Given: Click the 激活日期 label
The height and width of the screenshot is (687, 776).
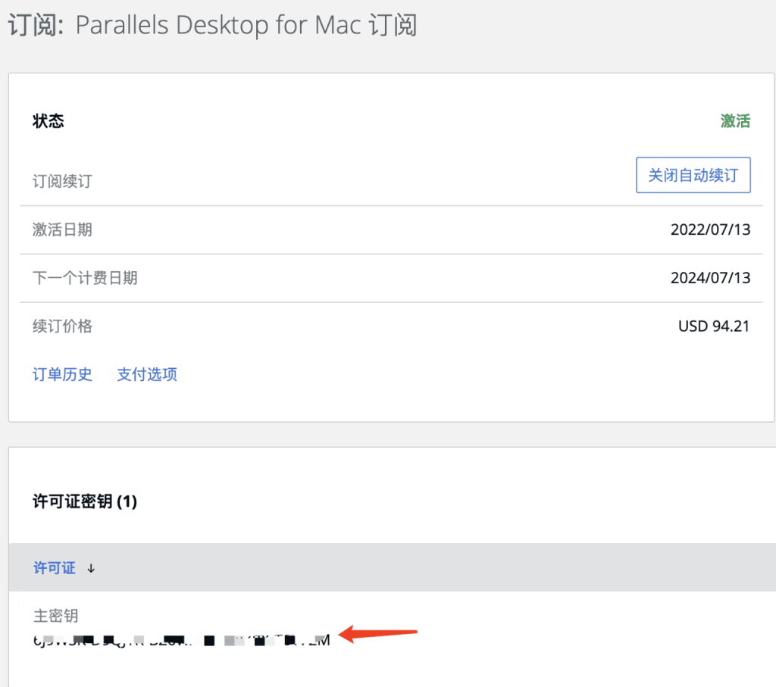Looking at the screenshot, I should pyautogui.click(x=62, y=230).
